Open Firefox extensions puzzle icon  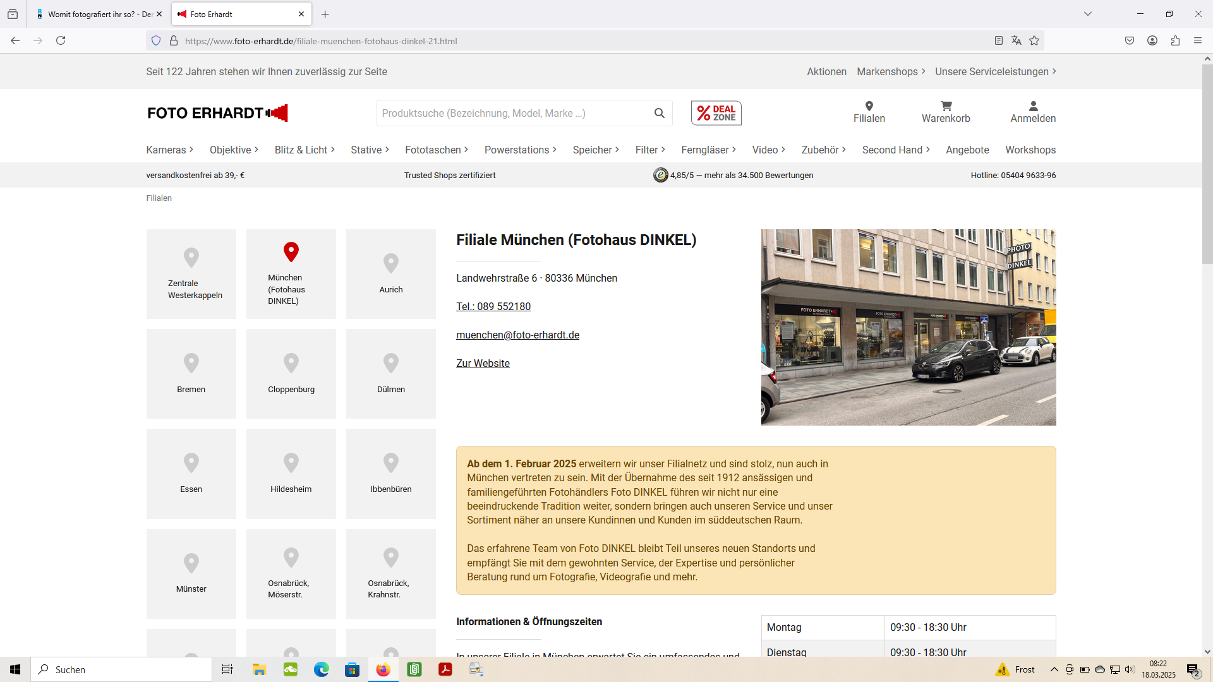[x=1175, y=41]
